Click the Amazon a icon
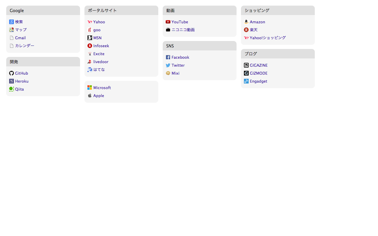The width and height of the screenshot is (378, 236). click(x=246, y=22)
